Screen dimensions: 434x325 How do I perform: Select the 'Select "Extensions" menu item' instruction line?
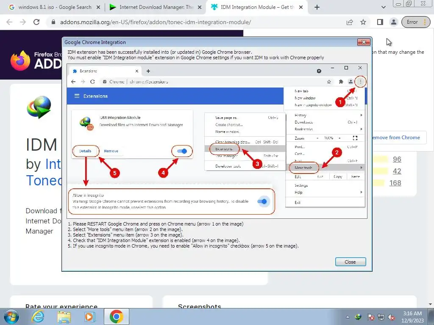click(125, 235)
